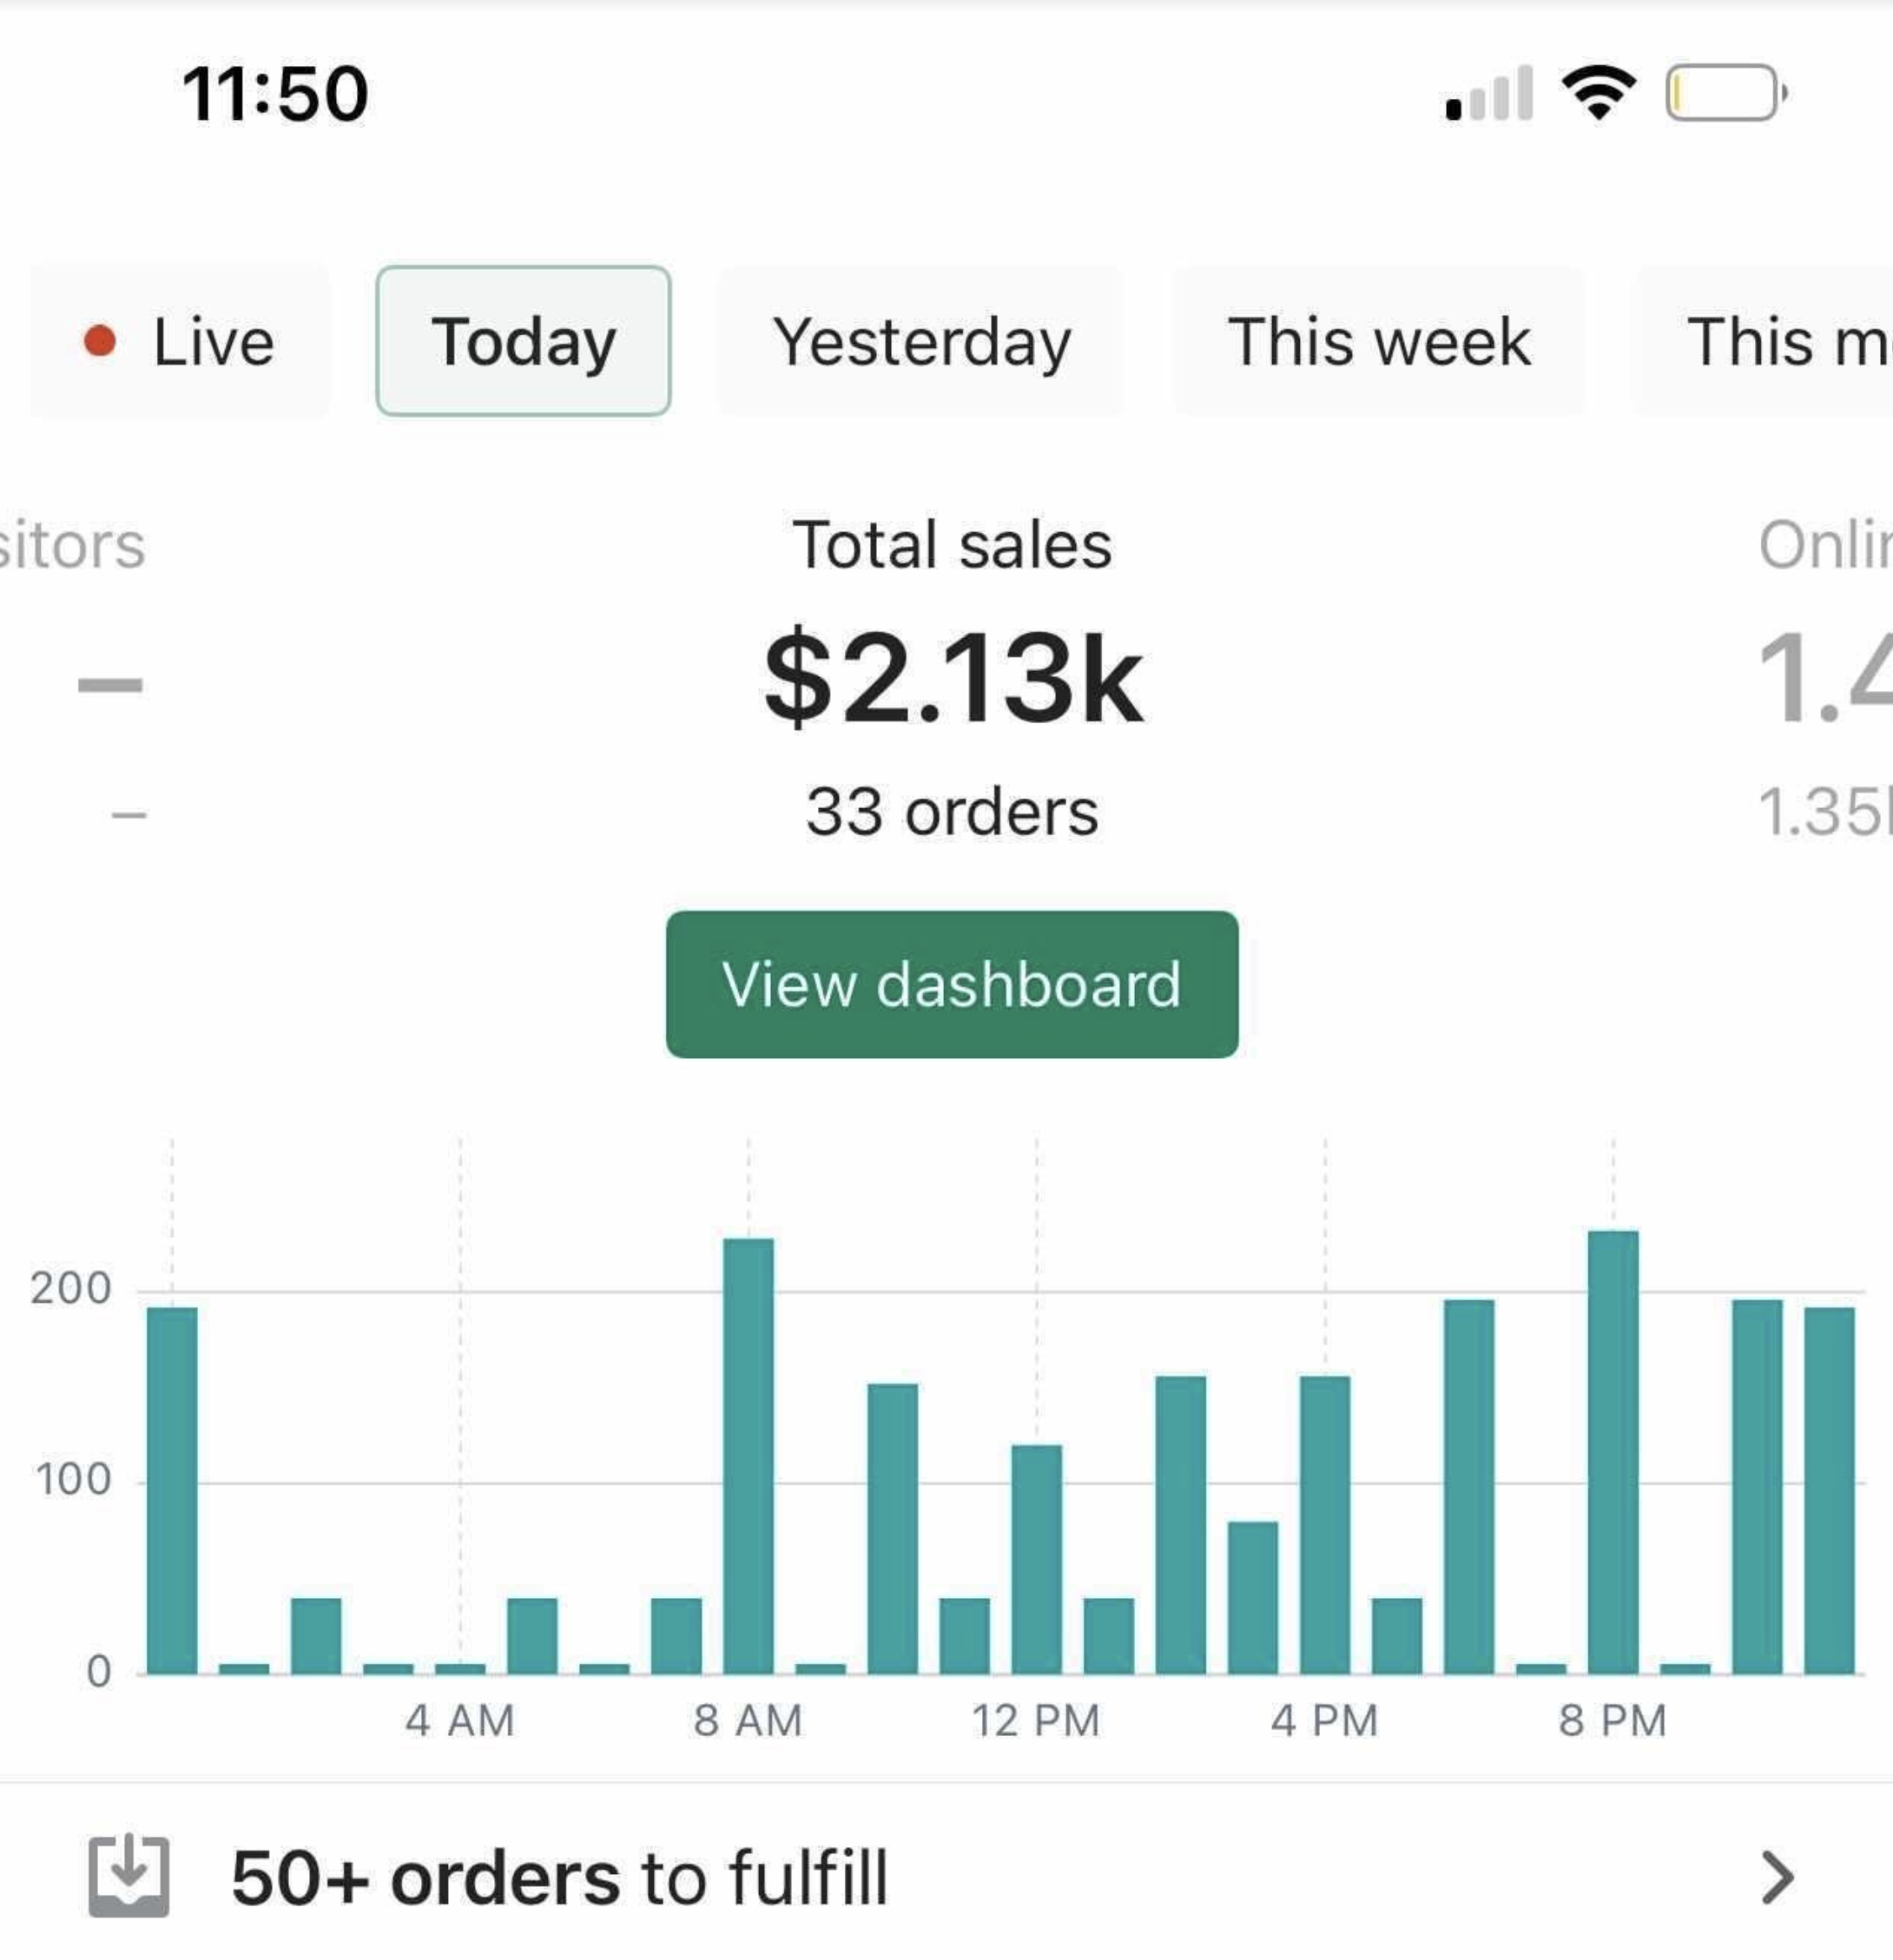Select the This week tab
The image size is (1893, 1960).
pos(1379,341)
